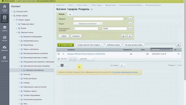This screenshot has width=186, height=105.
Task: Open the действия actions dropdown
Action: click(x=86, y=59)
